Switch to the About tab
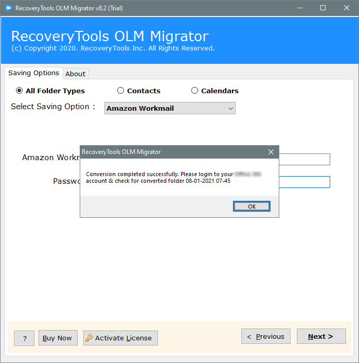 coord(76,74)
